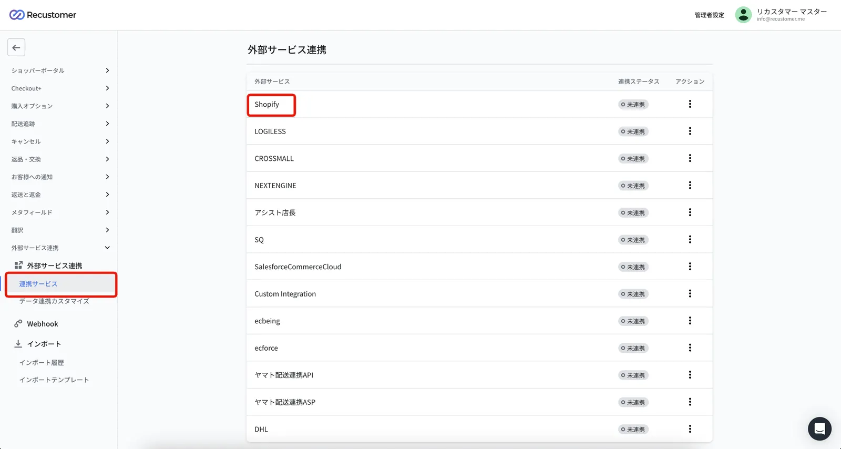
Task: Open インポートテンプレート in the sidebar
Action: point(54,380)
